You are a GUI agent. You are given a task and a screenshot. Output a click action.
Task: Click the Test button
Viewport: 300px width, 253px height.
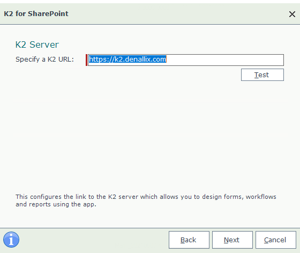[262, 75]
